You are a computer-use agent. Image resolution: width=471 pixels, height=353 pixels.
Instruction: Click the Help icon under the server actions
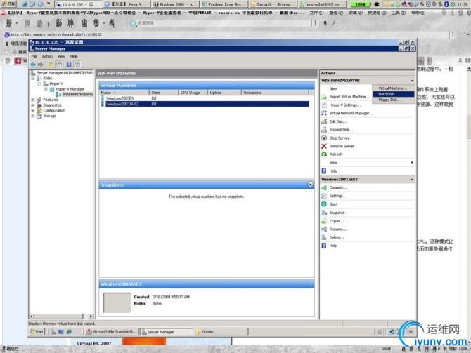pos(324,171)
